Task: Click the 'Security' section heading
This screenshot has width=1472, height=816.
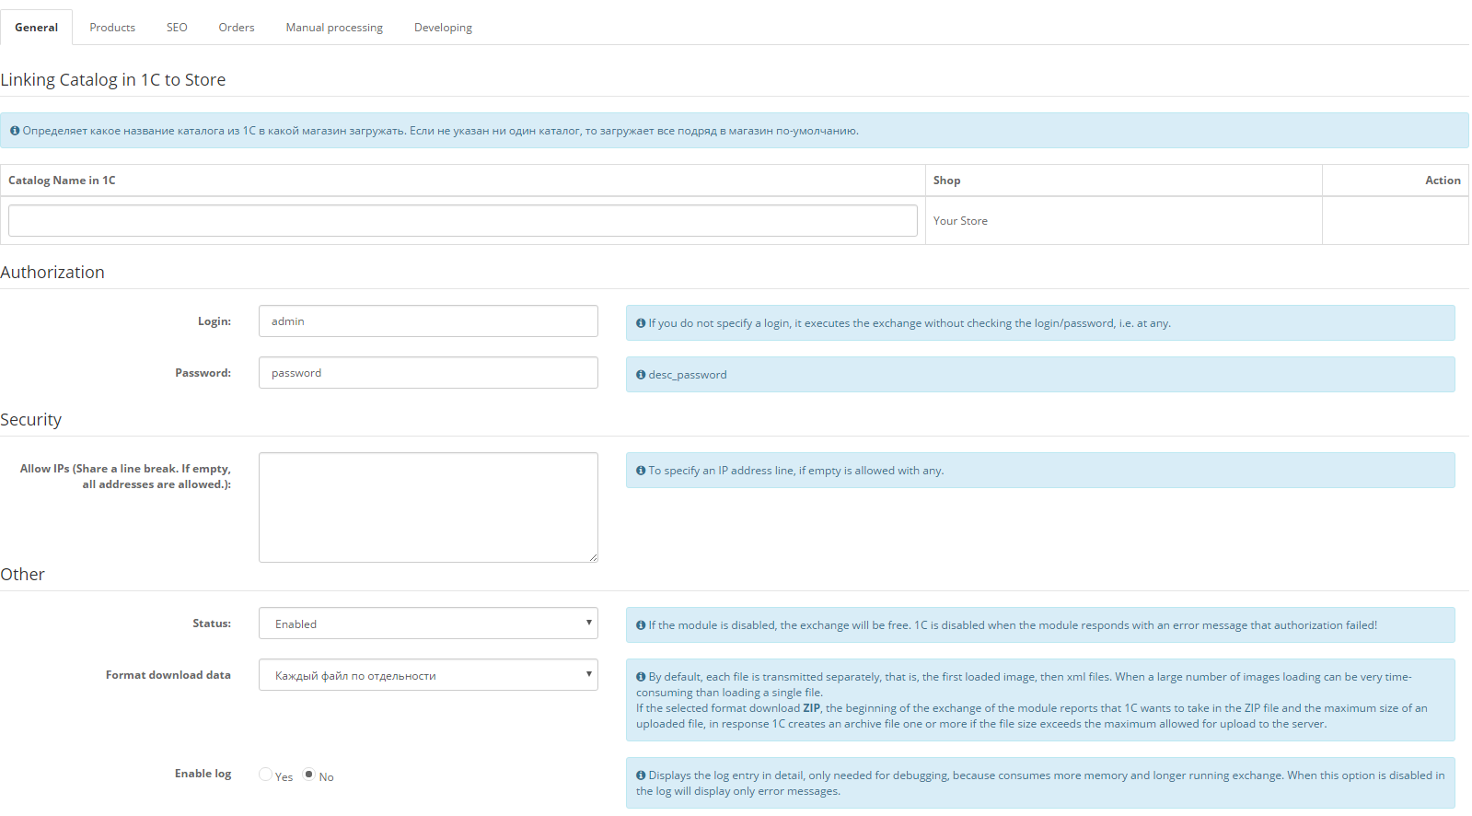Action: pos(31,420)
